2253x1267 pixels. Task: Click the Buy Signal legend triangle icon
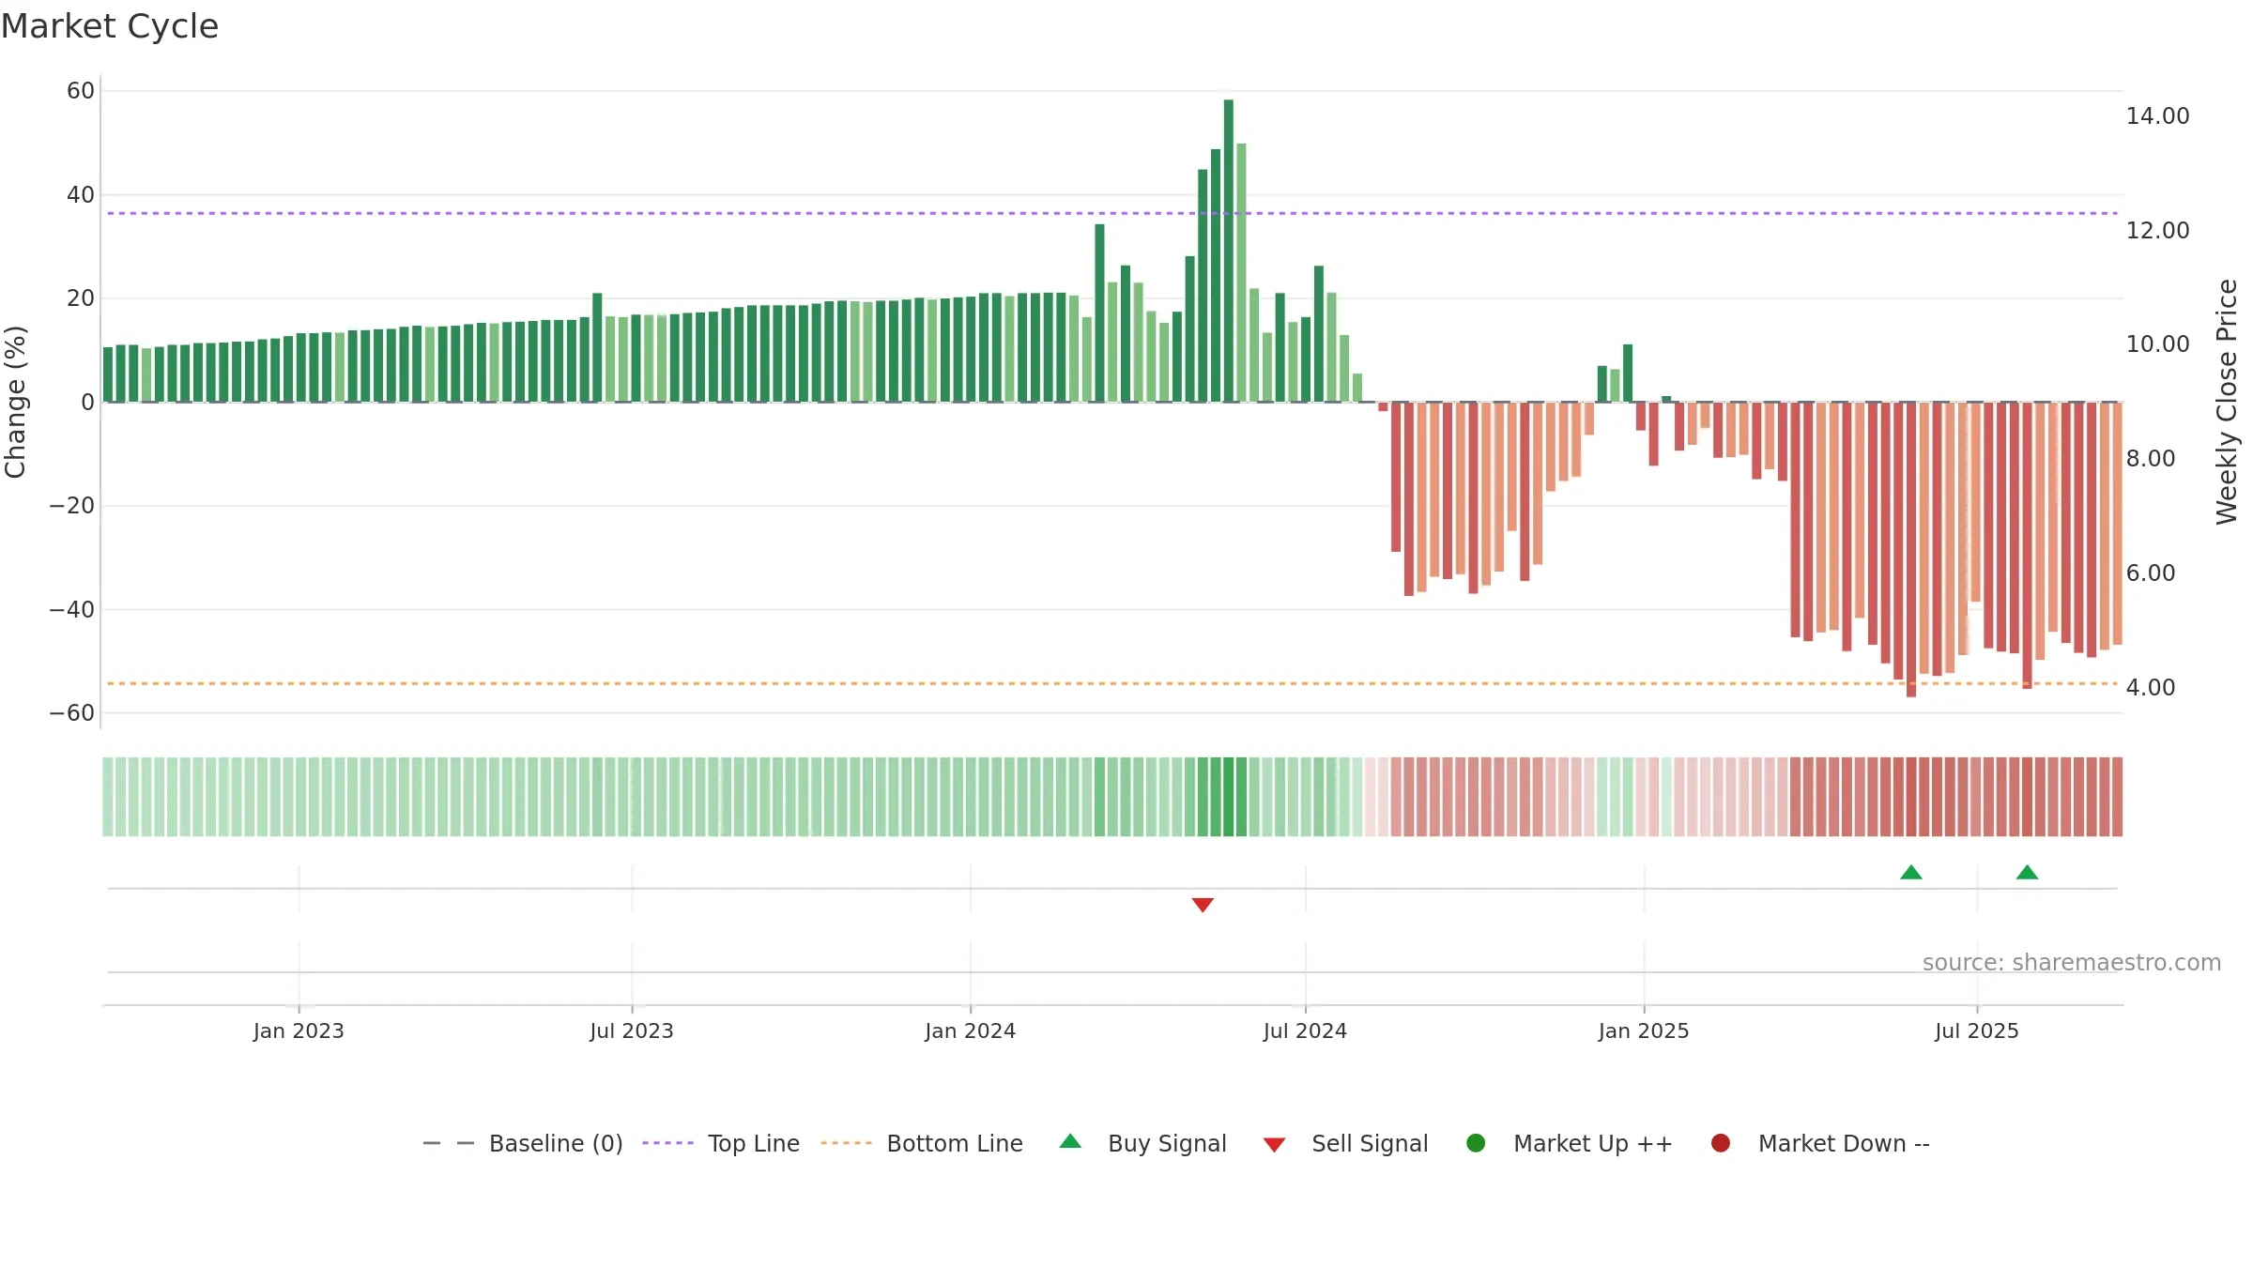pos(1070,1141)
